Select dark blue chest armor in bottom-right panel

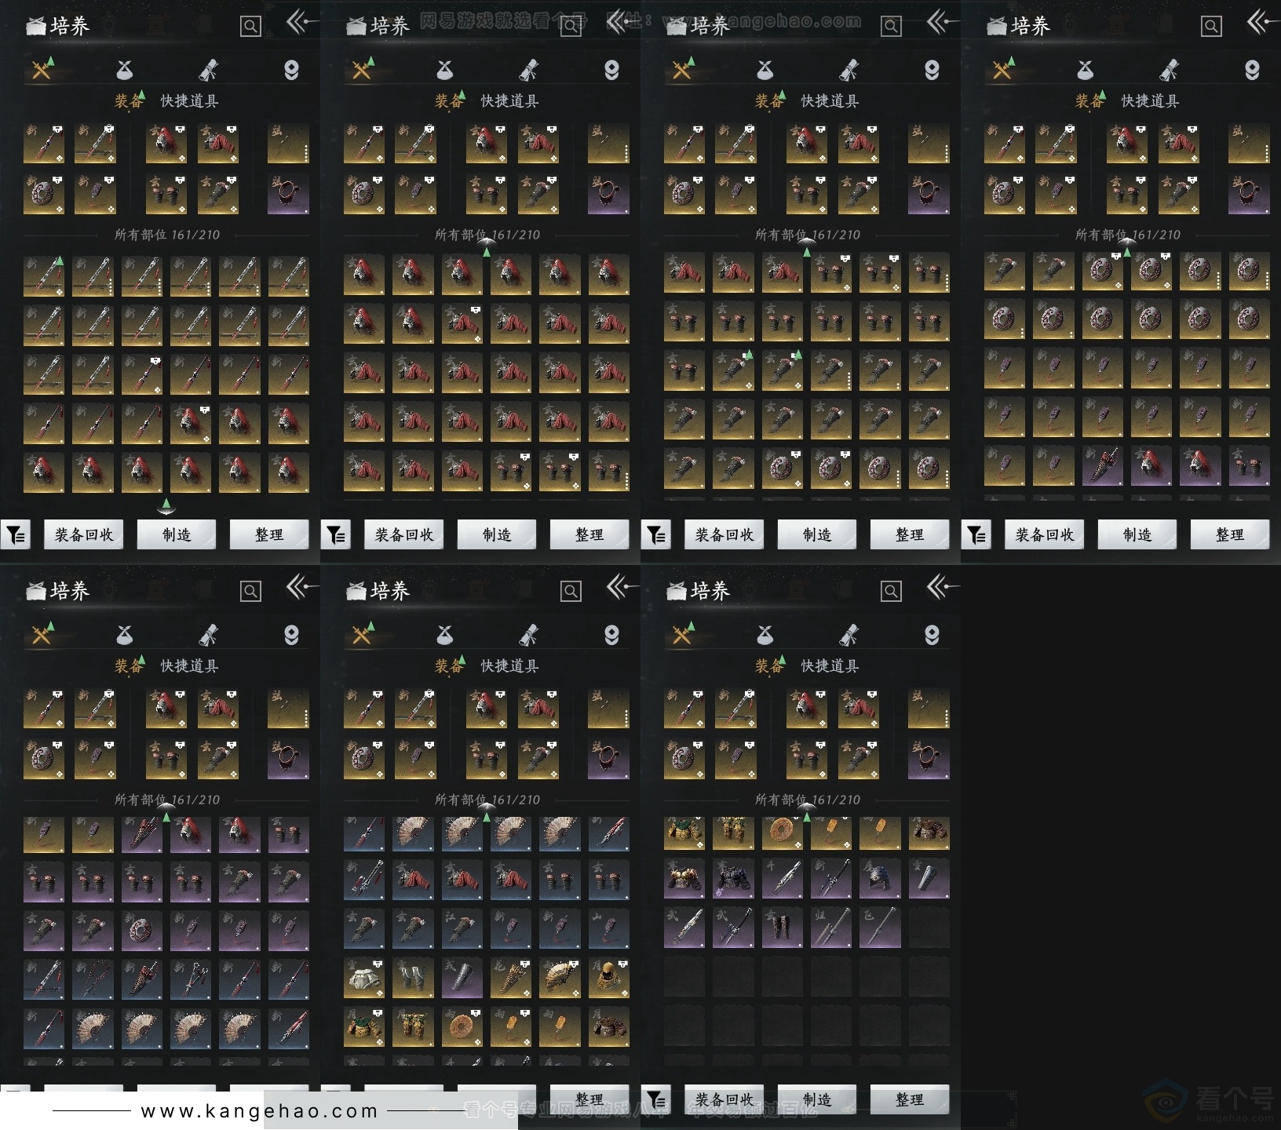coord(733,879)
